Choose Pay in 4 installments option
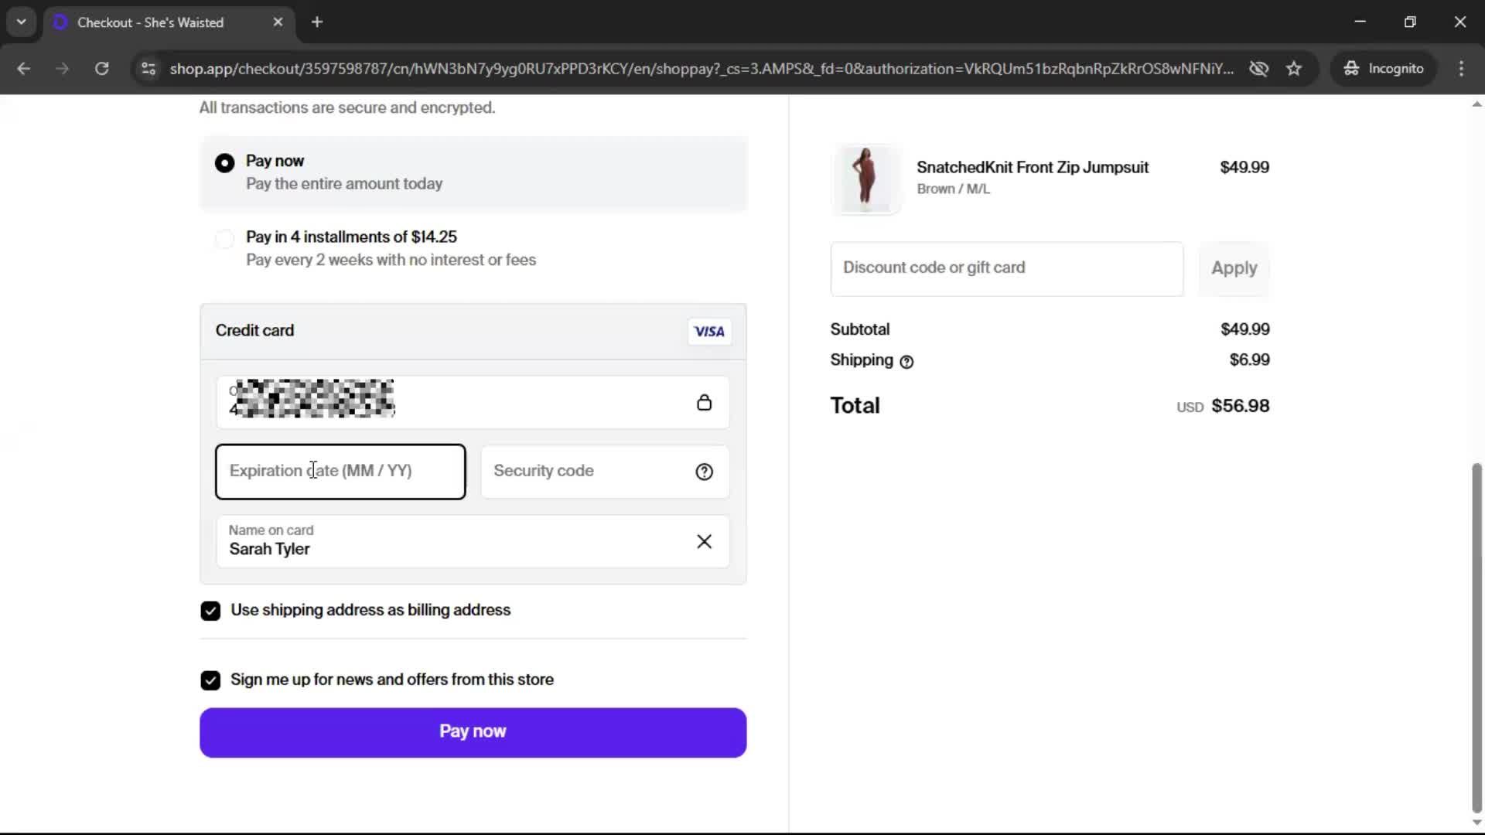Screen dimensions: 1485x835 click(x=224, y=239)
